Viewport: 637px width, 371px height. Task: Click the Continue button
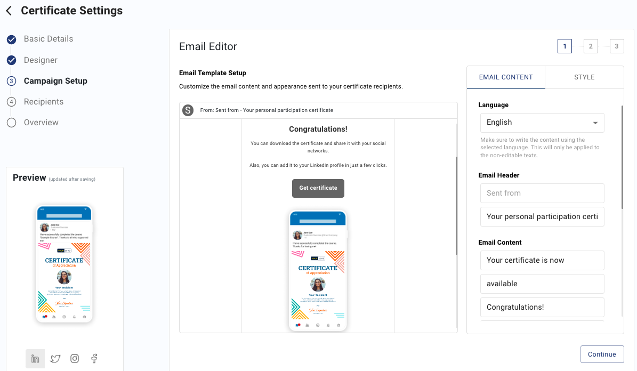602,354
